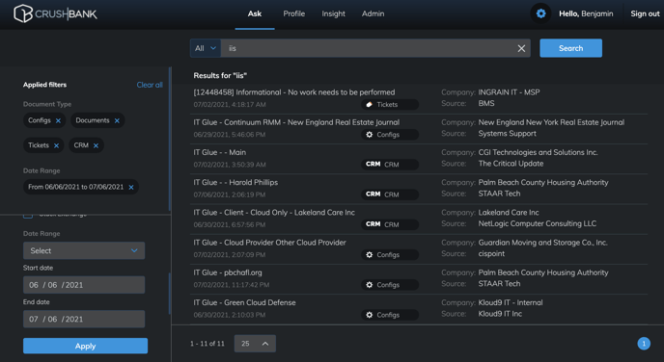
Task: Click Configs gear on Green Cloud Defense result
Action: pyautogui.click(x=369, y=315)
